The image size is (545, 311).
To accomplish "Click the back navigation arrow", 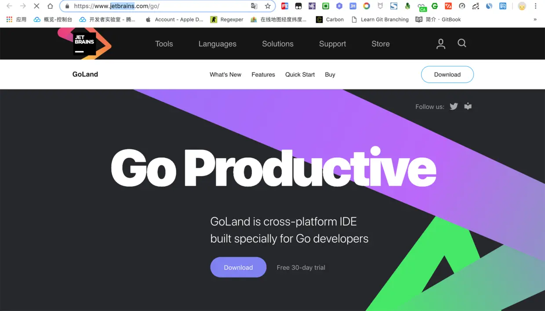I will (x=9, y=7).
